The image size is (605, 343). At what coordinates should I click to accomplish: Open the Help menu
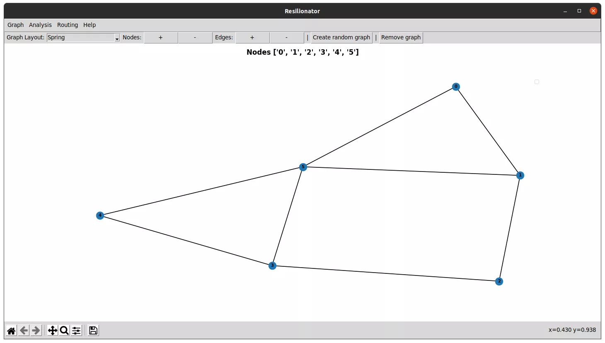(x=90, y=25)
